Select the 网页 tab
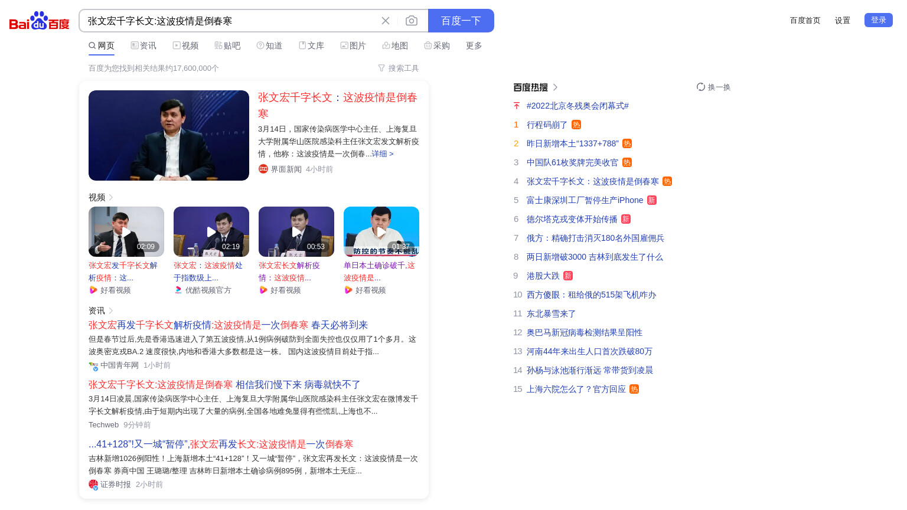This screenshot has width=907, height=510. (102, 45)
